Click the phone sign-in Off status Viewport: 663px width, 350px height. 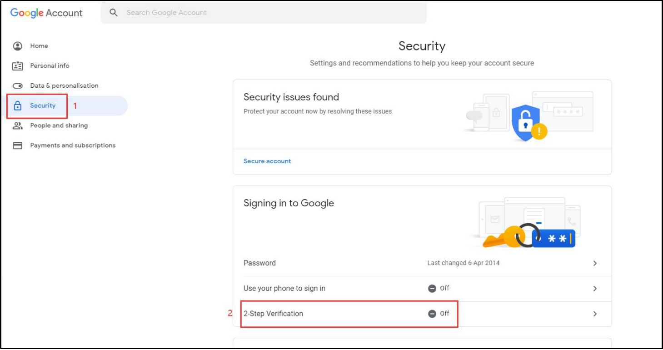[439, 288]
